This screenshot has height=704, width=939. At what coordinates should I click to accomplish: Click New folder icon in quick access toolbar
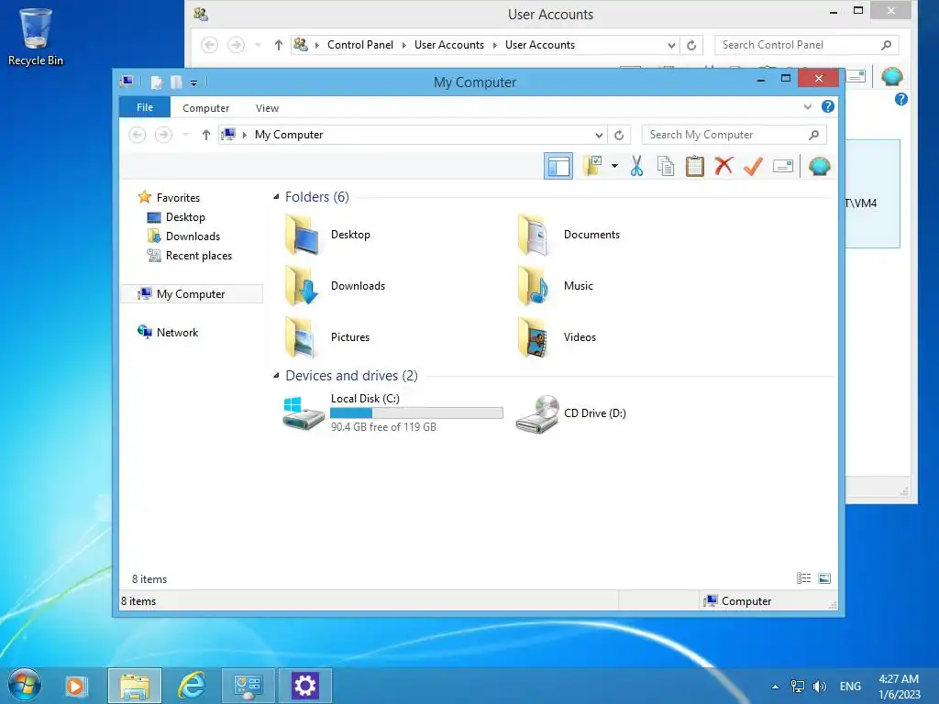176,82
